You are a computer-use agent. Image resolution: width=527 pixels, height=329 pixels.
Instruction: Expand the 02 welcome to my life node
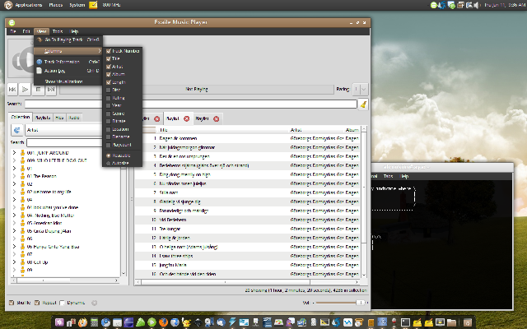tap(15, 192)
